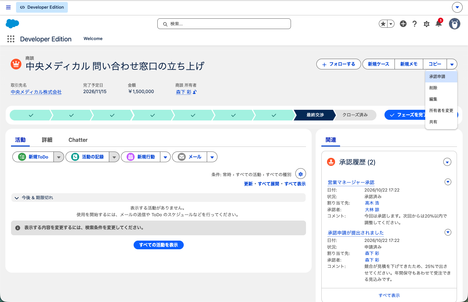Click すべて表示 link in activity timeline

[x=295, y=184]
